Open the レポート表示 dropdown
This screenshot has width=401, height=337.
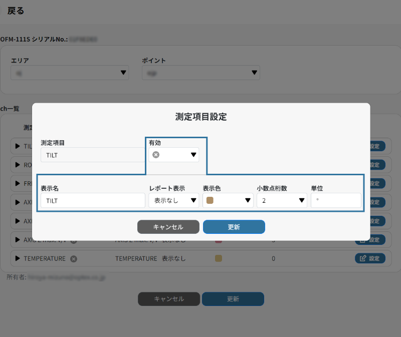173,200
